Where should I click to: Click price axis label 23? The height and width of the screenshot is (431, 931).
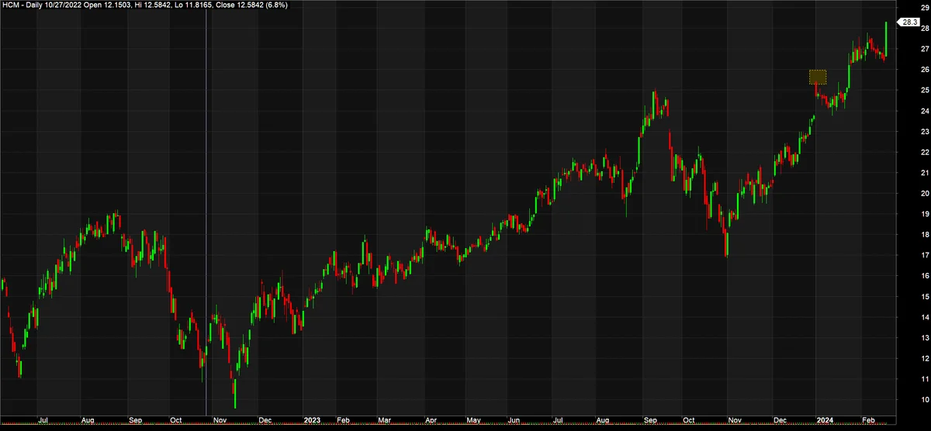924,132
